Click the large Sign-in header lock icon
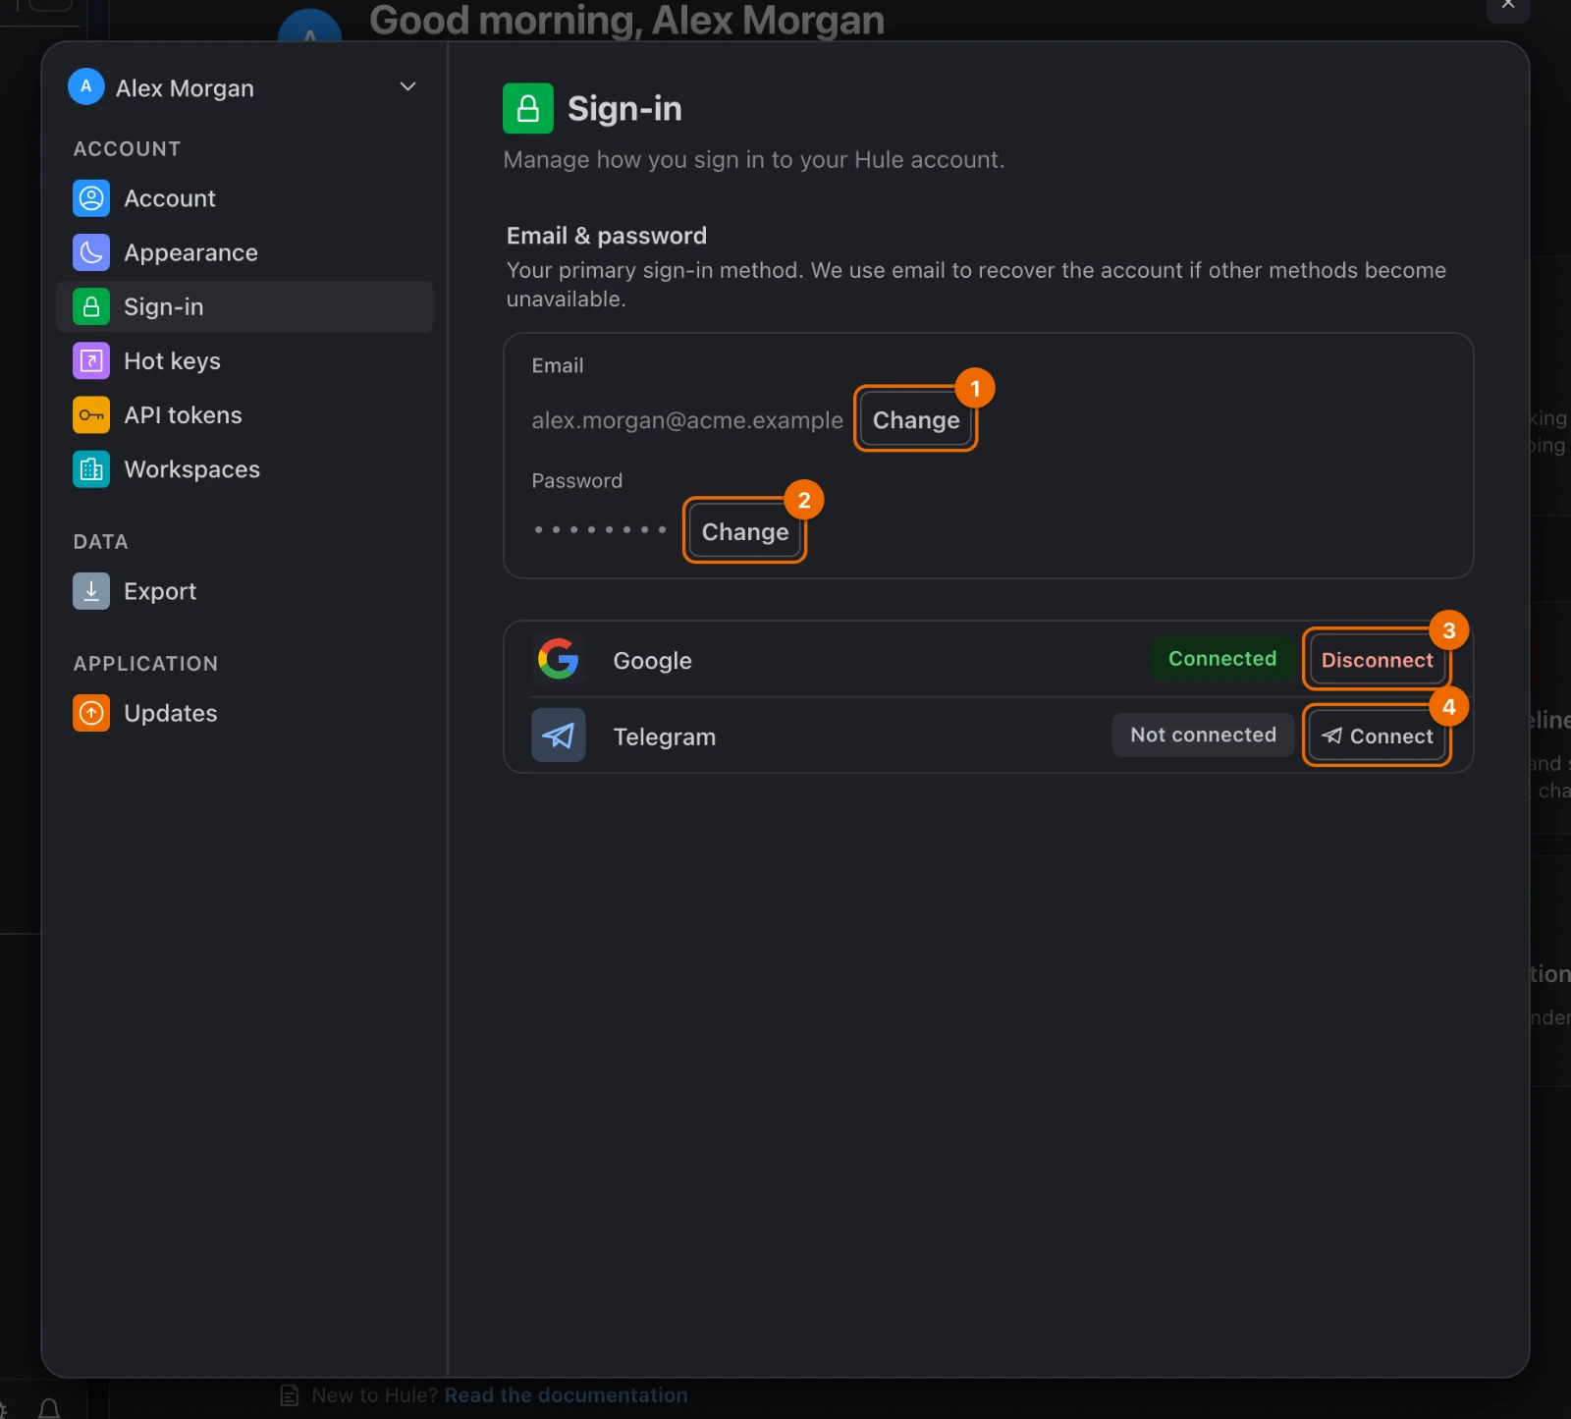 528,108
